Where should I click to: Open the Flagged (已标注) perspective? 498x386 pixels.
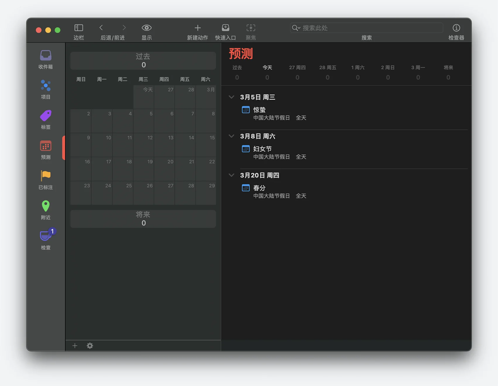pyautogui.click(x=46, y=180)
